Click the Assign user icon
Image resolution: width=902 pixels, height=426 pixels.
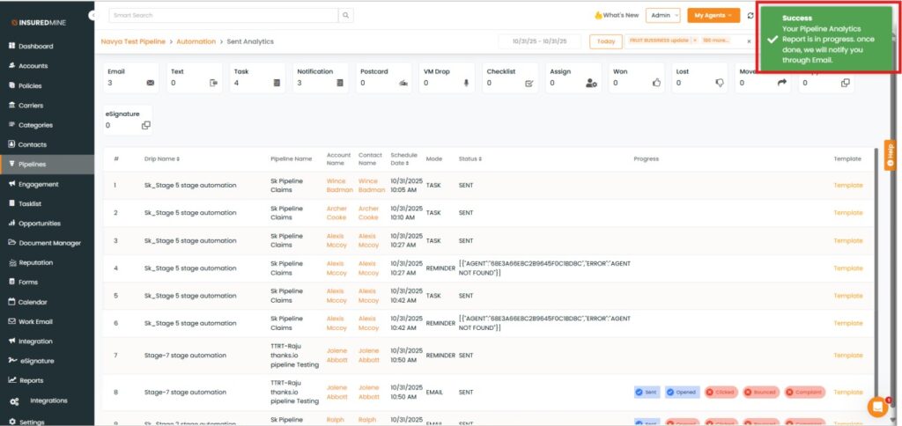click(592, 83)
